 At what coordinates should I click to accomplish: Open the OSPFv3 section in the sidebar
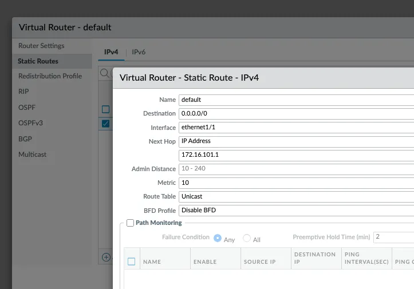click(x=30, y=123)
